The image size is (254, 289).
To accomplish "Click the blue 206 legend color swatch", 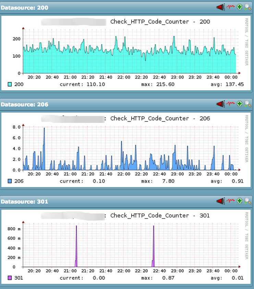I will pyautogui.click(x=10, y=181).
